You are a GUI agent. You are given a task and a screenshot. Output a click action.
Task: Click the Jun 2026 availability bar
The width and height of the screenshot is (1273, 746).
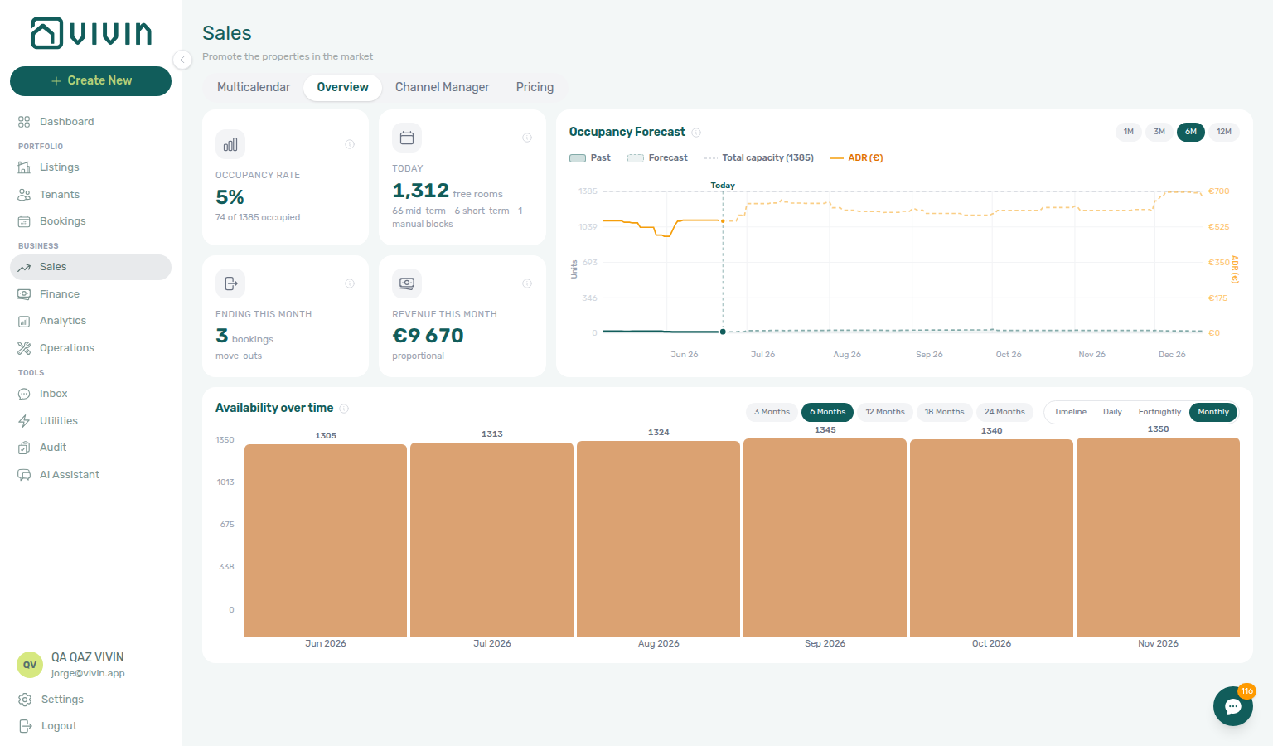326,540
